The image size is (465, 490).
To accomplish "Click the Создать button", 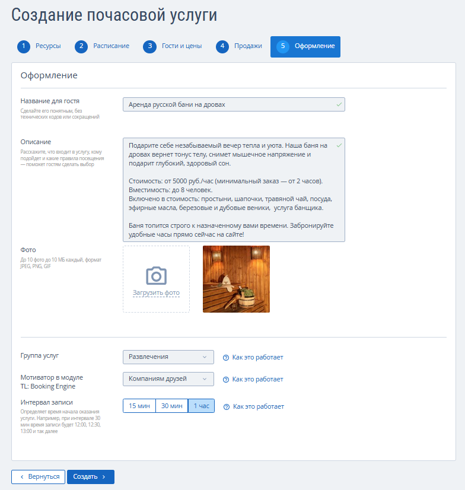I will click(x=91, y=477).
